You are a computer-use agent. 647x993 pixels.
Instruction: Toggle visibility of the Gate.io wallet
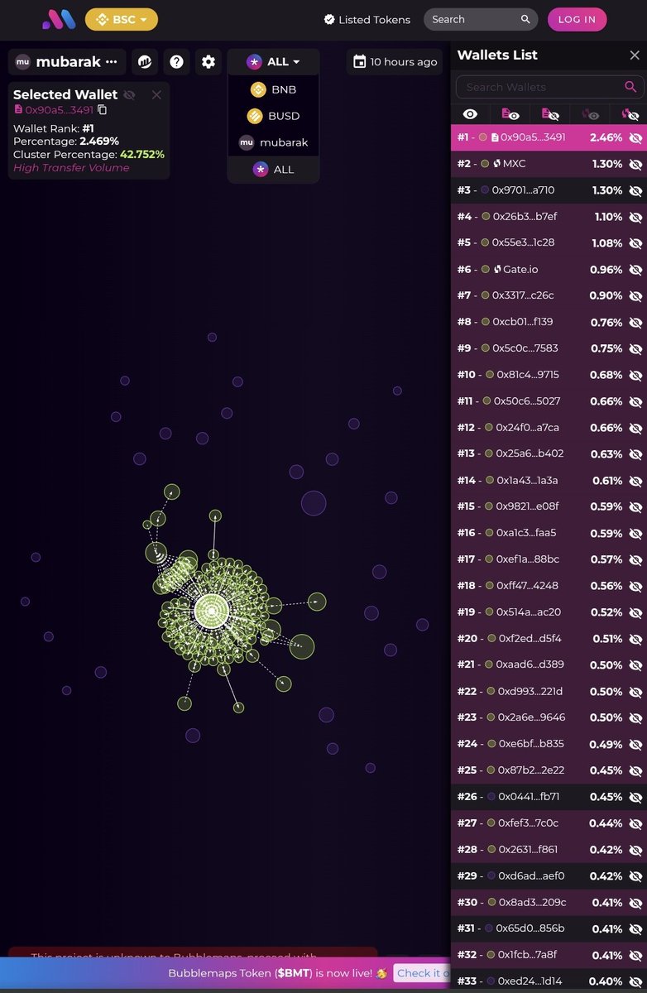(x=635, y=269)
